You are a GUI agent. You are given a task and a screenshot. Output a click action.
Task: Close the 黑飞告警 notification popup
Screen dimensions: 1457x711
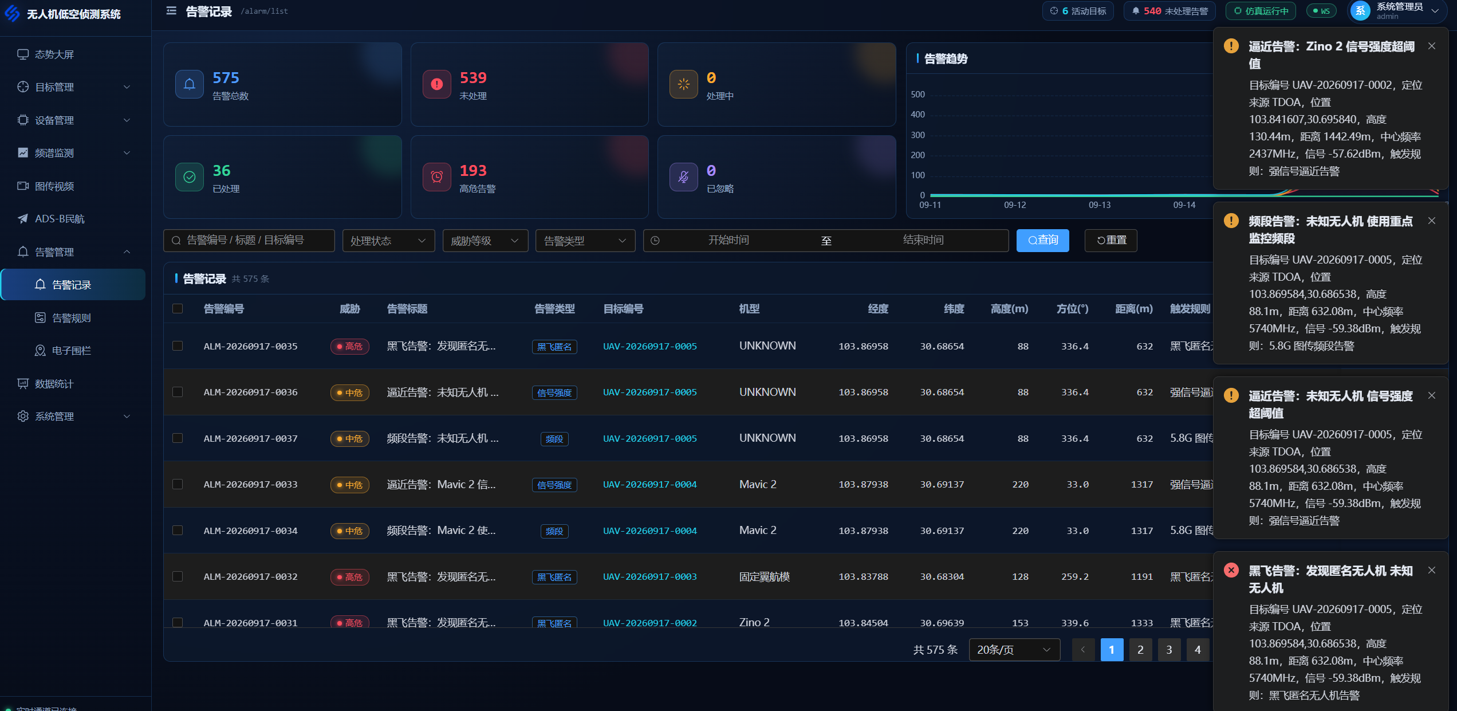click(x=1432, y=571)
